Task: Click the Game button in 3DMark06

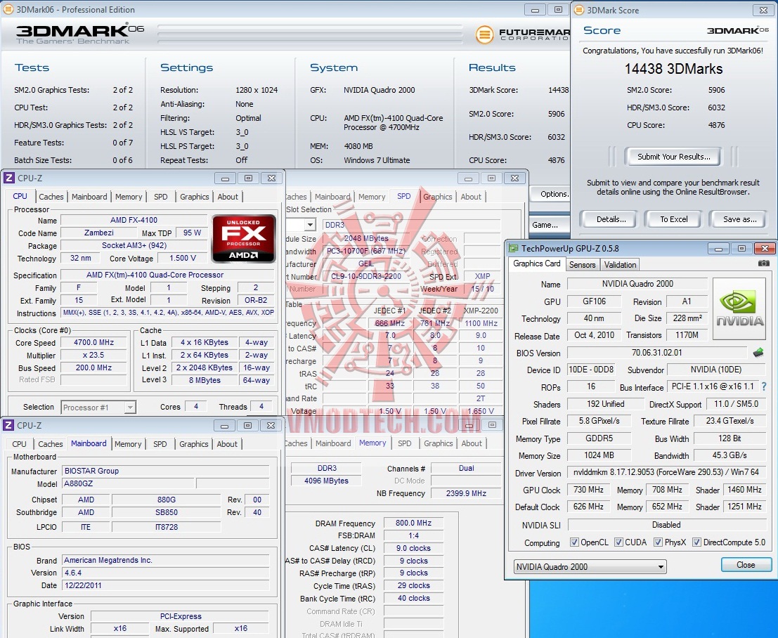Action: coord(550,225)
